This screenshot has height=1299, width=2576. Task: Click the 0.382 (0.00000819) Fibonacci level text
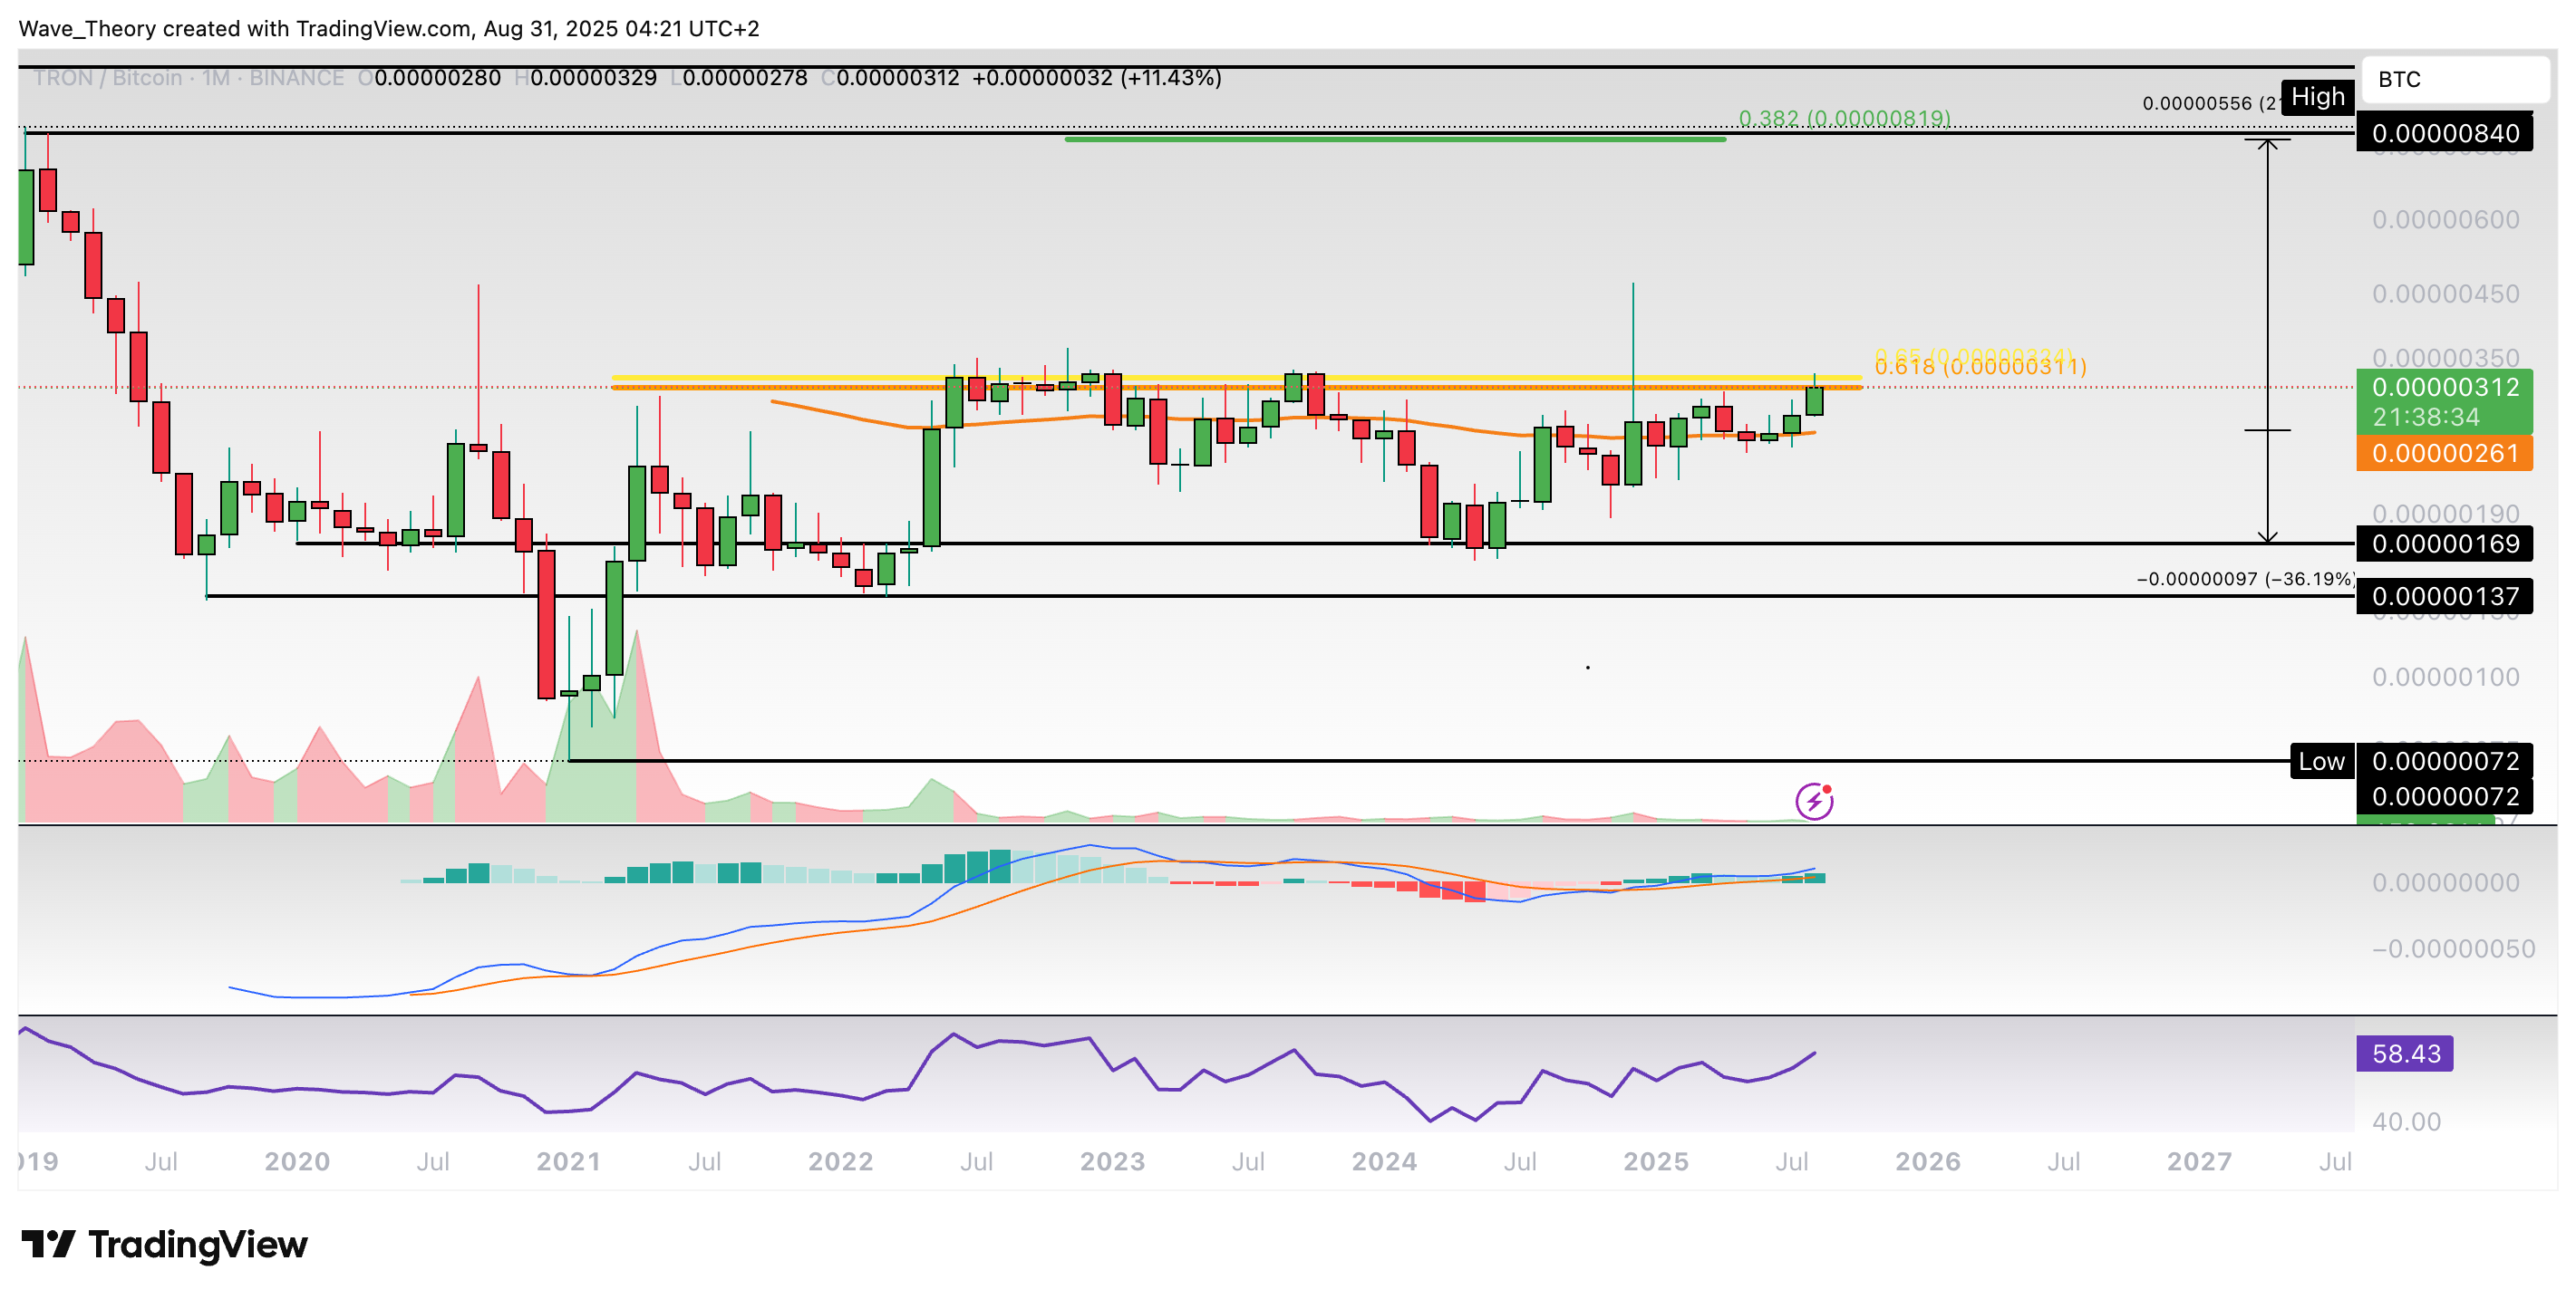(1844, 118)
